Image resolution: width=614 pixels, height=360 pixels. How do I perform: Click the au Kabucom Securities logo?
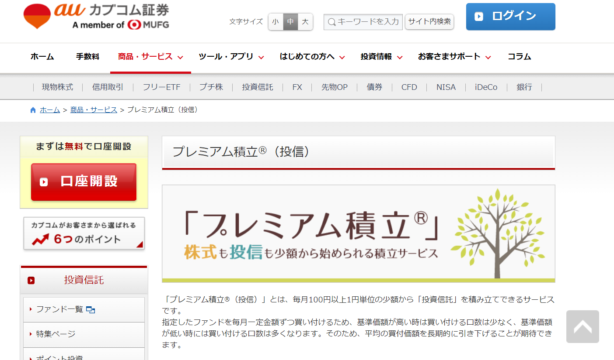click(x=96, y=17)
